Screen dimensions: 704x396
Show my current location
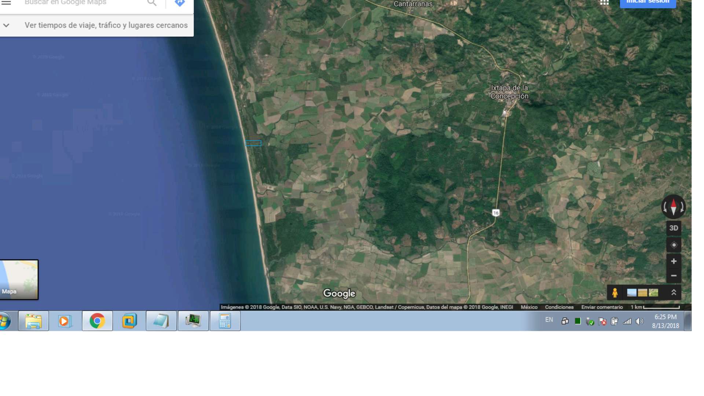click(x=674, y=245)
